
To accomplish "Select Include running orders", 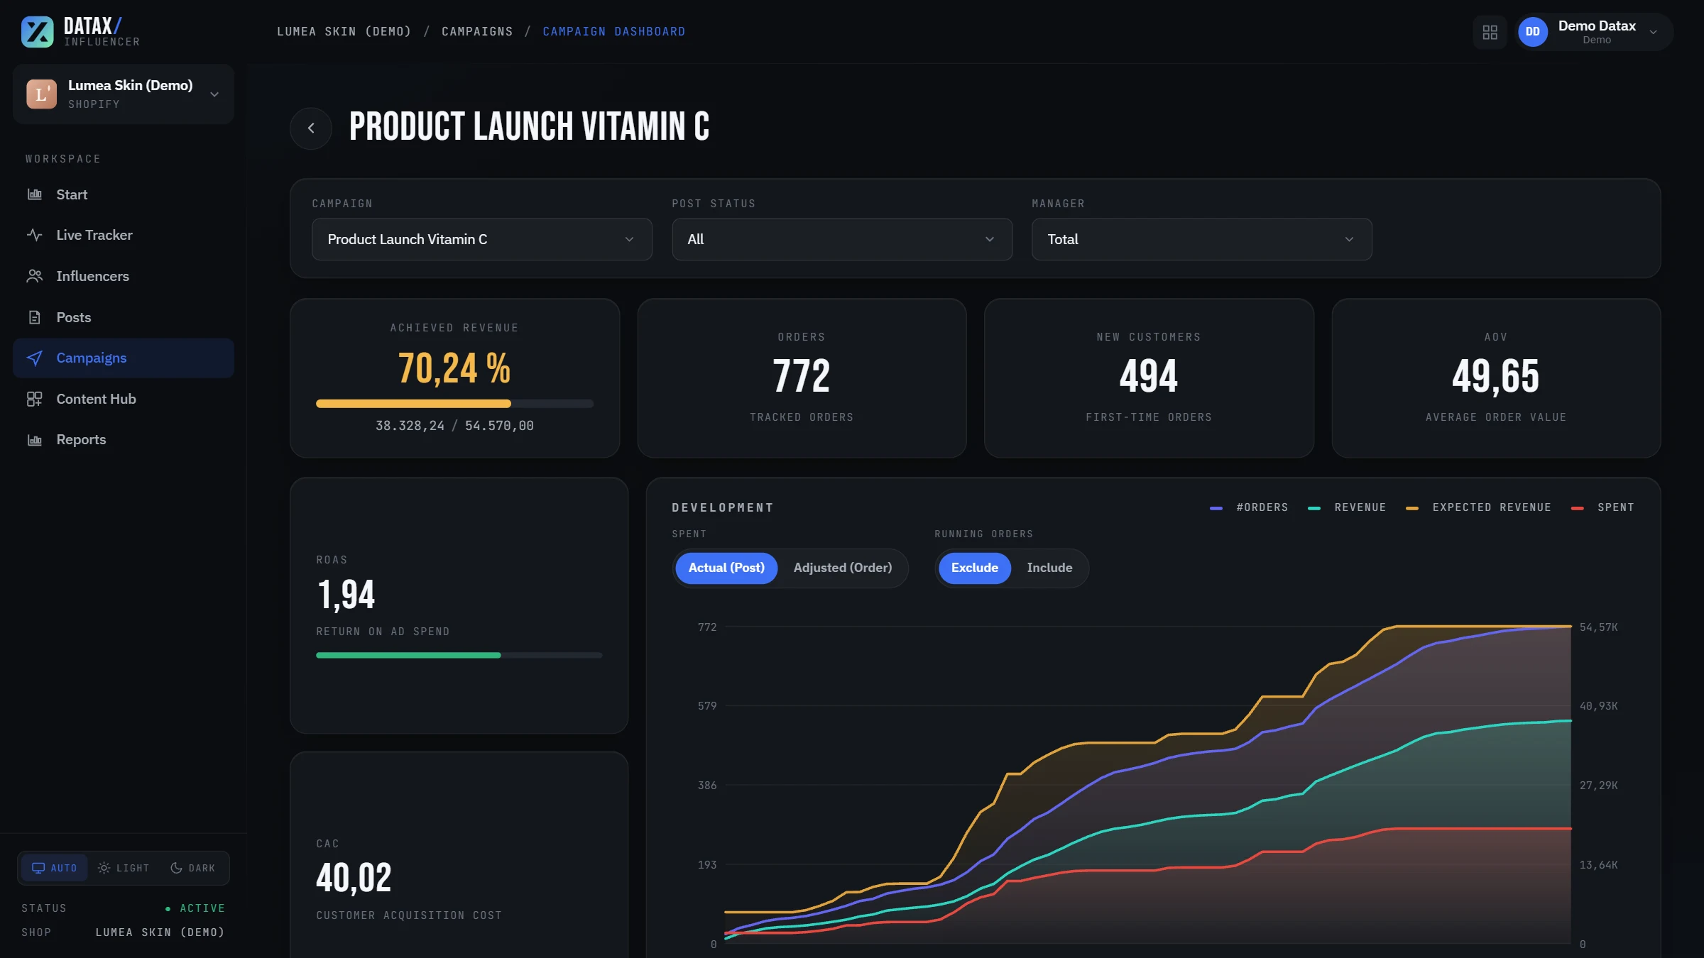I will 1049,568.
